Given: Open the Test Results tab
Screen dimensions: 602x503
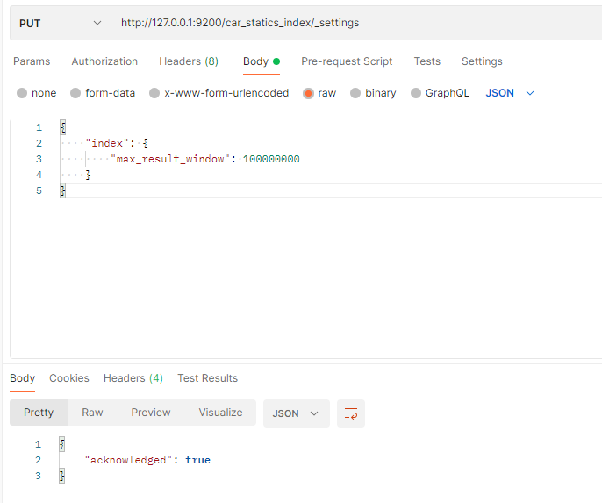Looking at the screenshot, I should click(x=207, y=378).
